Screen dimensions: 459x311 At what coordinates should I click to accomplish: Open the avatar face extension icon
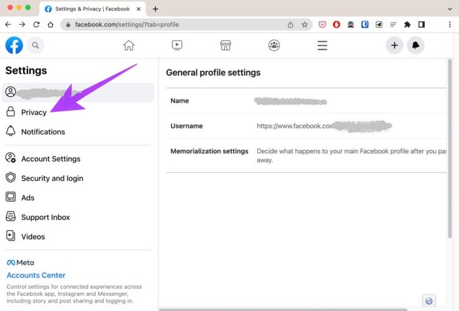(x=351, y=24)
